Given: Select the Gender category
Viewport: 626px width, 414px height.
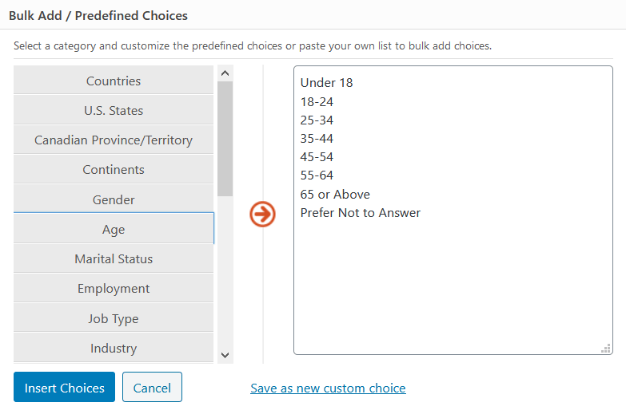Looking at the screenshot, I should click(114, 199).
